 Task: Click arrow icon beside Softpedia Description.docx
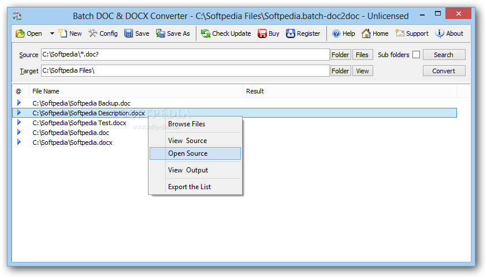(19, 112)
